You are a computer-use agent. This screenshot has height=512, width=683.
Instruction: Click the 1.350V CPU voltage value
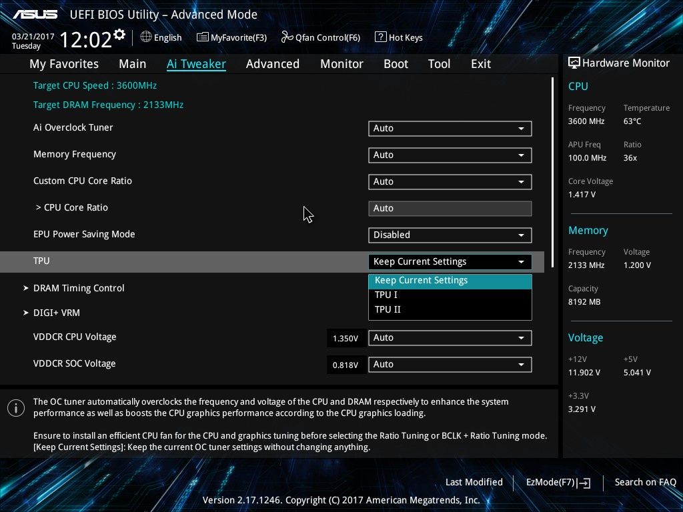[x=346, y=338]
